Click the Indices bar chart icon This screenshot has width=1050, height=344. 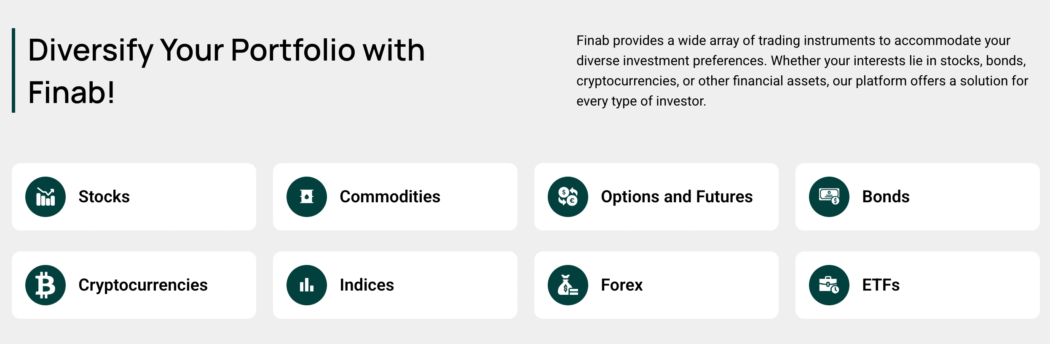tap(307, 285)
